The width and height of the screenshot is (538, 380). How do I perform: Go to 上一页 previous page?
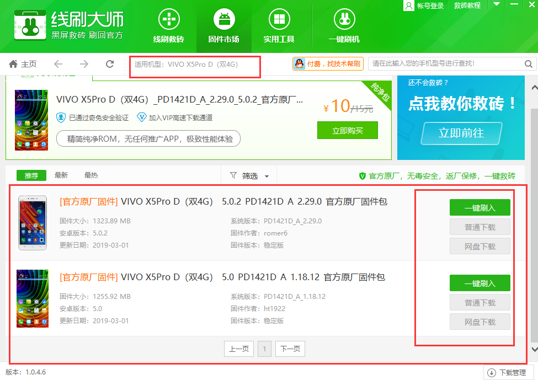239,349
